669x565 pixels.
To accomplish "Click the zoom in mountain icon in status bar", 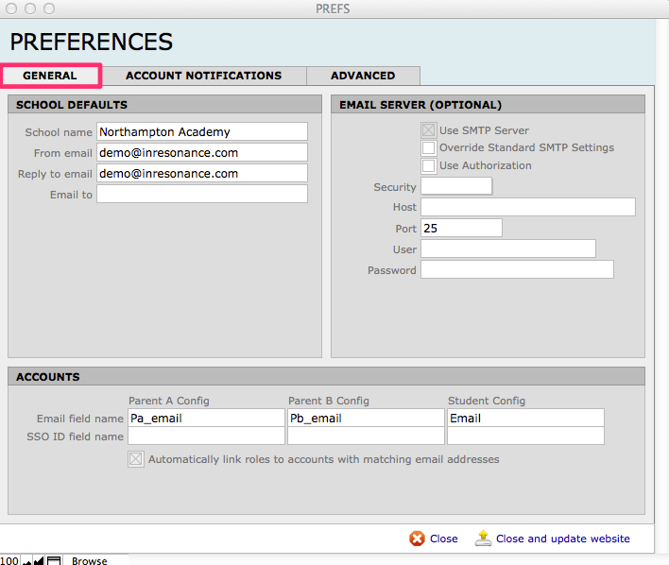I will (38, 560).
